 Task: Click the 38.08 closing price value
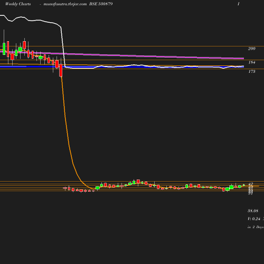253,211
